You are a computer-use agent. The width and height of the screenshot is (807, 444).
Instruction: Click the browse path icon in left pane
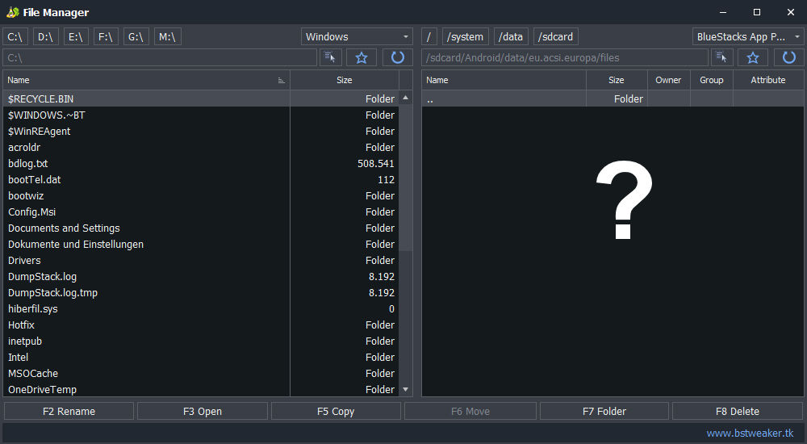click(x=330, y=57)
